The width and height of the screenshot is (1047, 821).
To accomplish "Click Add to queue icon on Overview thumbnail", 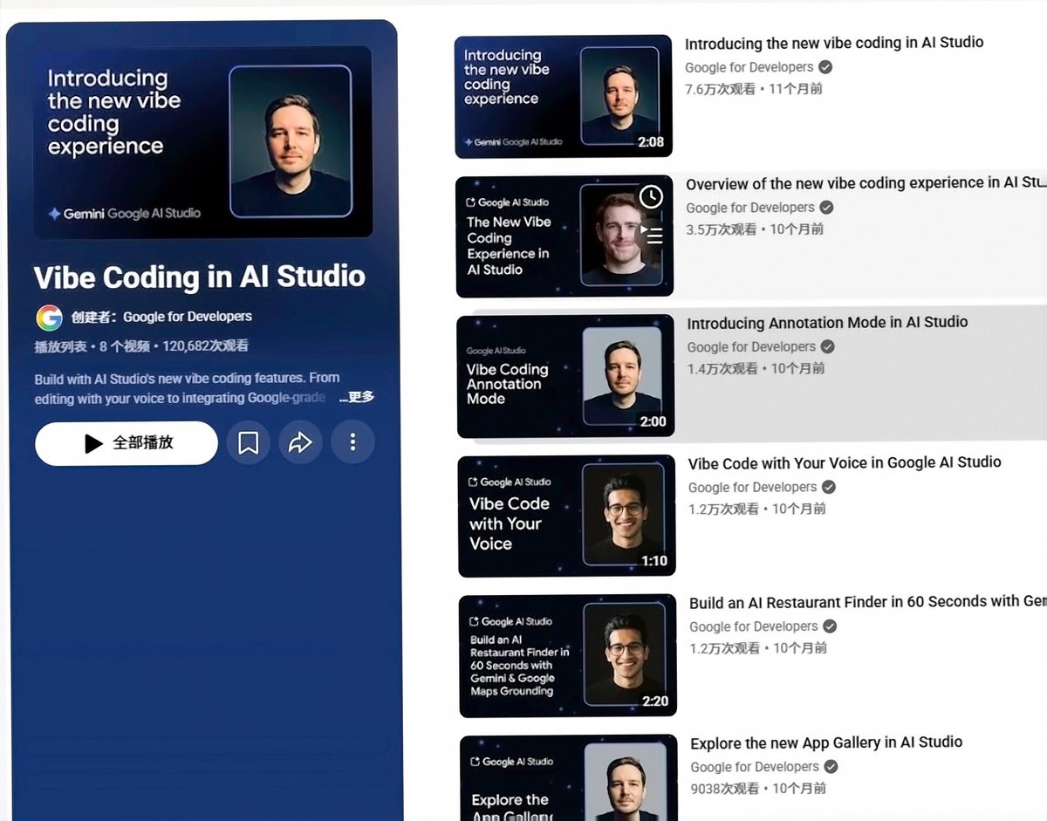I will coord(652,234).
